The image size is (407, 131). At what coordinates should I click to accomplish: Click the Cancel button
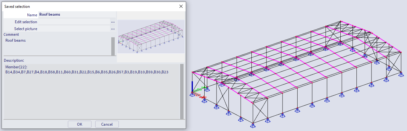[107, 124]
